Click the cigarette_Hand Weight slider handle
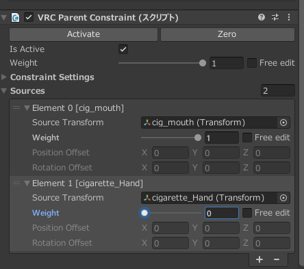Viewport: 304px width, 269px height. coord(144,213)
